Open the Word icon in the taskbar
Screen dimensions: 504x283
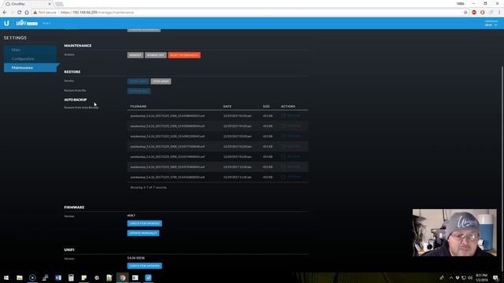(x=58, y=277)
